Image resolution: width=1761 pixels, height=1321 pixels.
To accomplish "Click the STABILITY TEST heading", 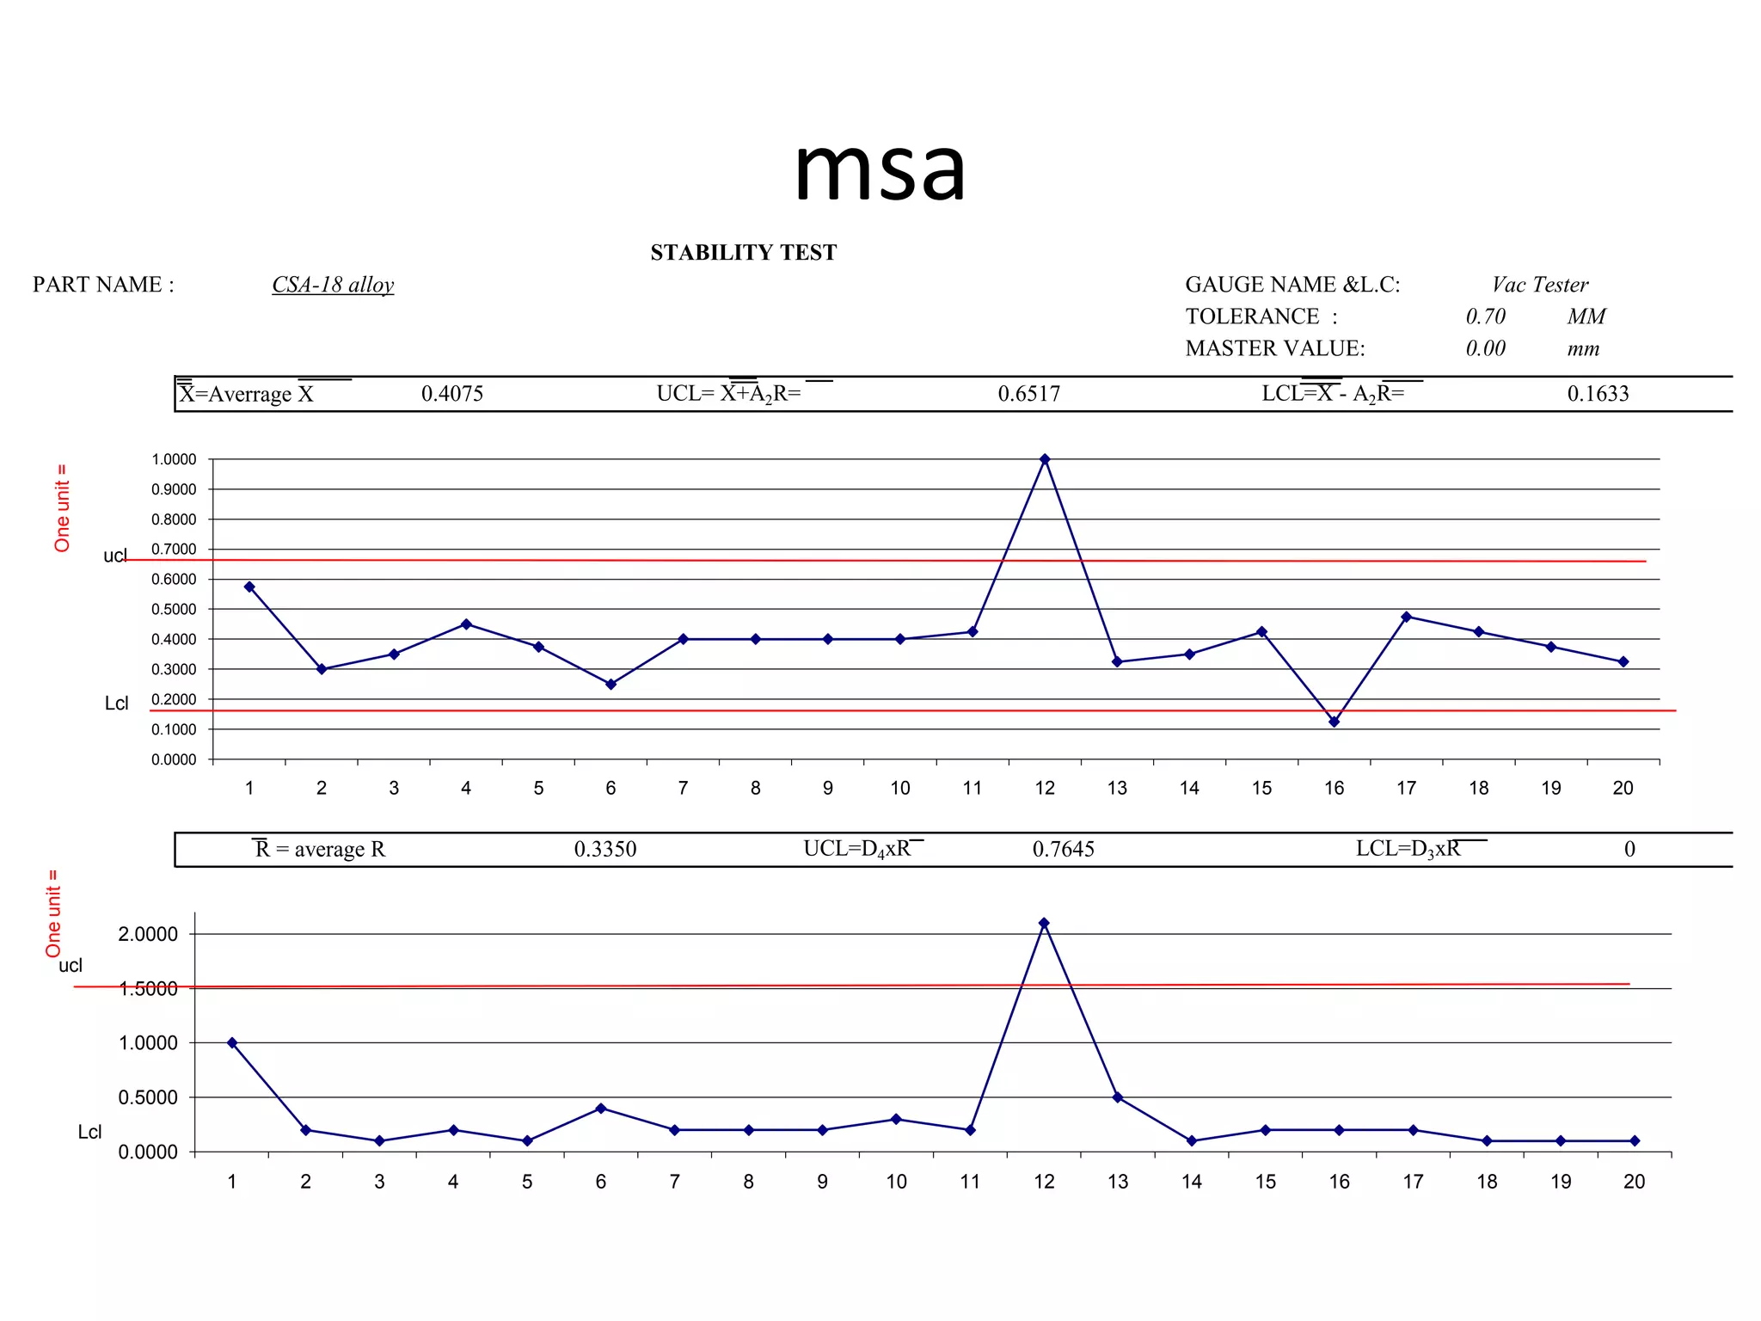I will click(743, 252).
